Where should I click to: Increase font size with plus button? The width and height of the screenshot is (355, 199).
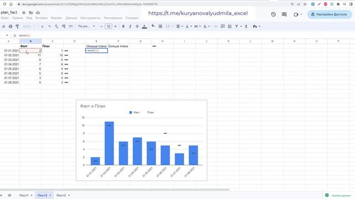115,27
